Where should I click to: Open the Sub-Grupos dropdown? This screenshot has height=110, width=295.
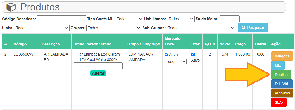click(201, 28)
